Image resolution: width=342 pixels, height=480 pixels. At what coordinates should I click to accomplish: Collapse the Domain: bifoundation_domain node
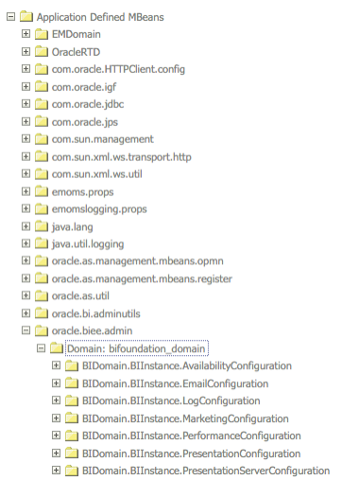pos(41,348)
